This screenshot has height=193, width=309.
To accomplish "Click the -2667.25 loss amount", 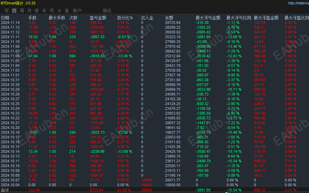I will [97, 37].
